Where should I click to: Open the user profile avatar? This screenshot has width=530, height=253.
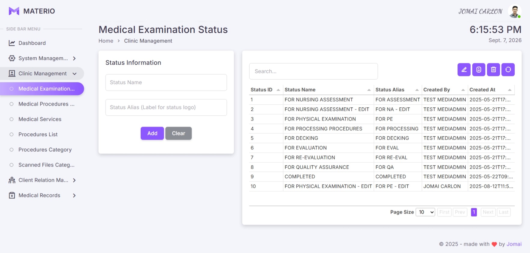click(x=514, y=11)
